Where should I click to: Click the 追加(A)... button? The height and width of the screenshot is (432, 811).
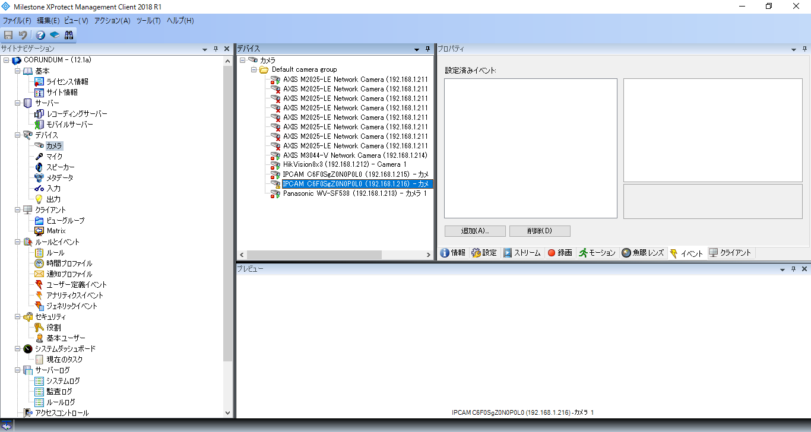(x=475, y=231)
